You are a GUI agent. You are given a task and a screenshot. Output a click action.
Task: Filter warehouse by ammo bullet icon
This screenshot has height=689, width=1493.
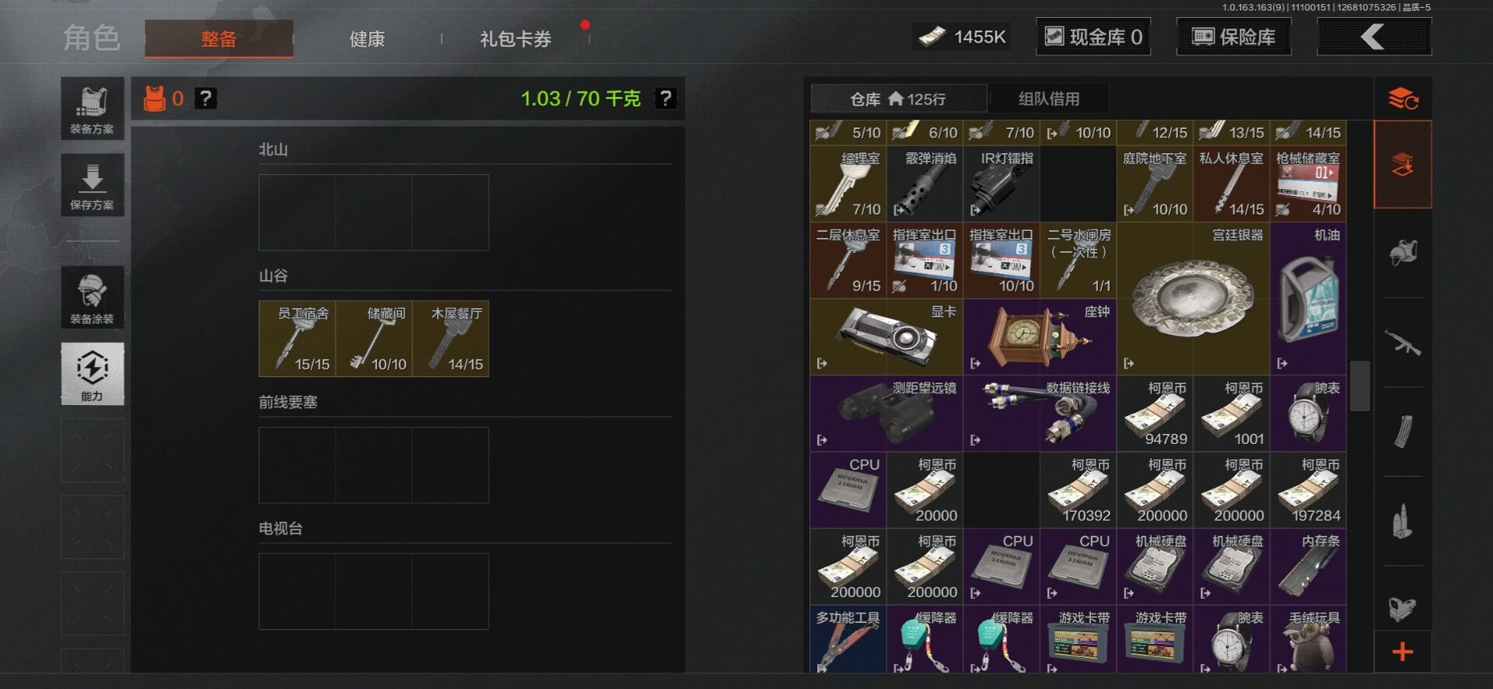pos(1402,521)
